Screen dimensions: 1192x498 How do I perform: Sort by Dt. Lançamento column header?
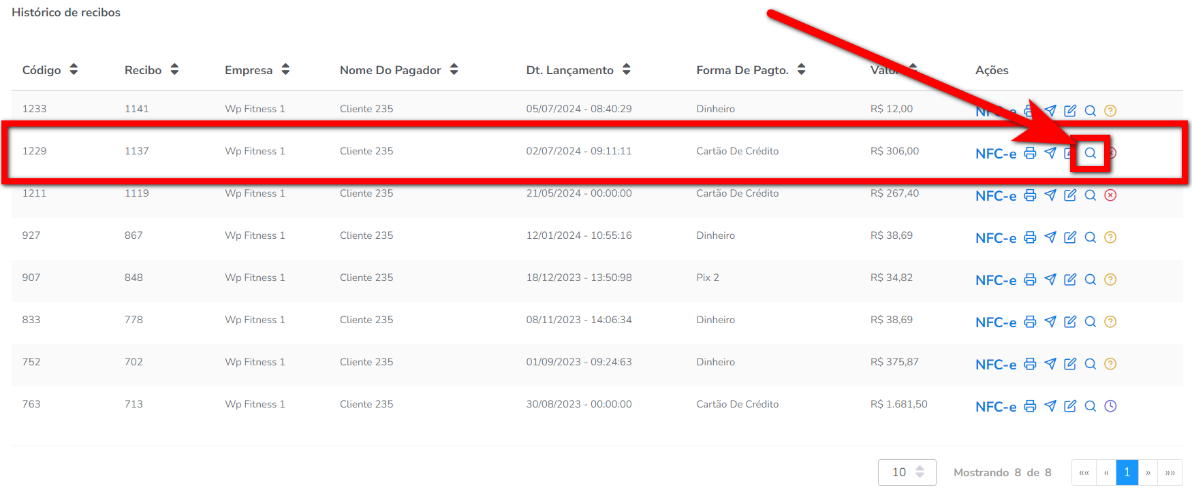578,70
